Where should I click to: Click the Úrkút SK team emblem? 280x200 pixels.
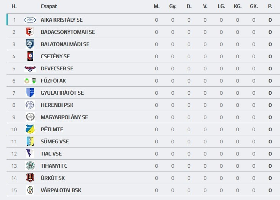tap(30, 178)
